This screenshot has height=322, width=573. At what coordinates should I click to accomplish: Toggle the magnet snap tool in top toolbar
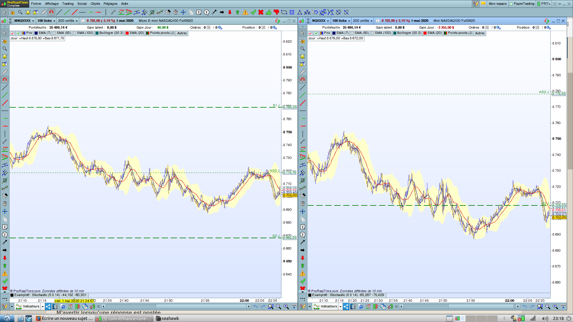pyautogui.click(x=51, y=12)
